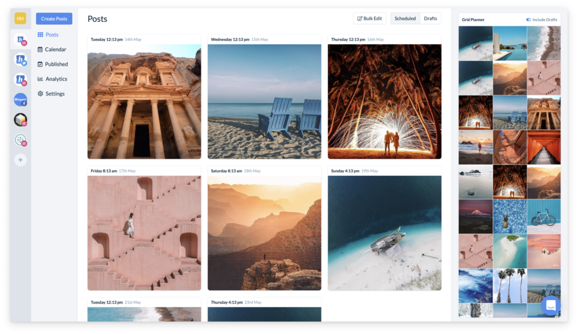Select infinity pool grid planner thumbnail
This screenshot has height=334, width=578.
[x=510, y=43]
